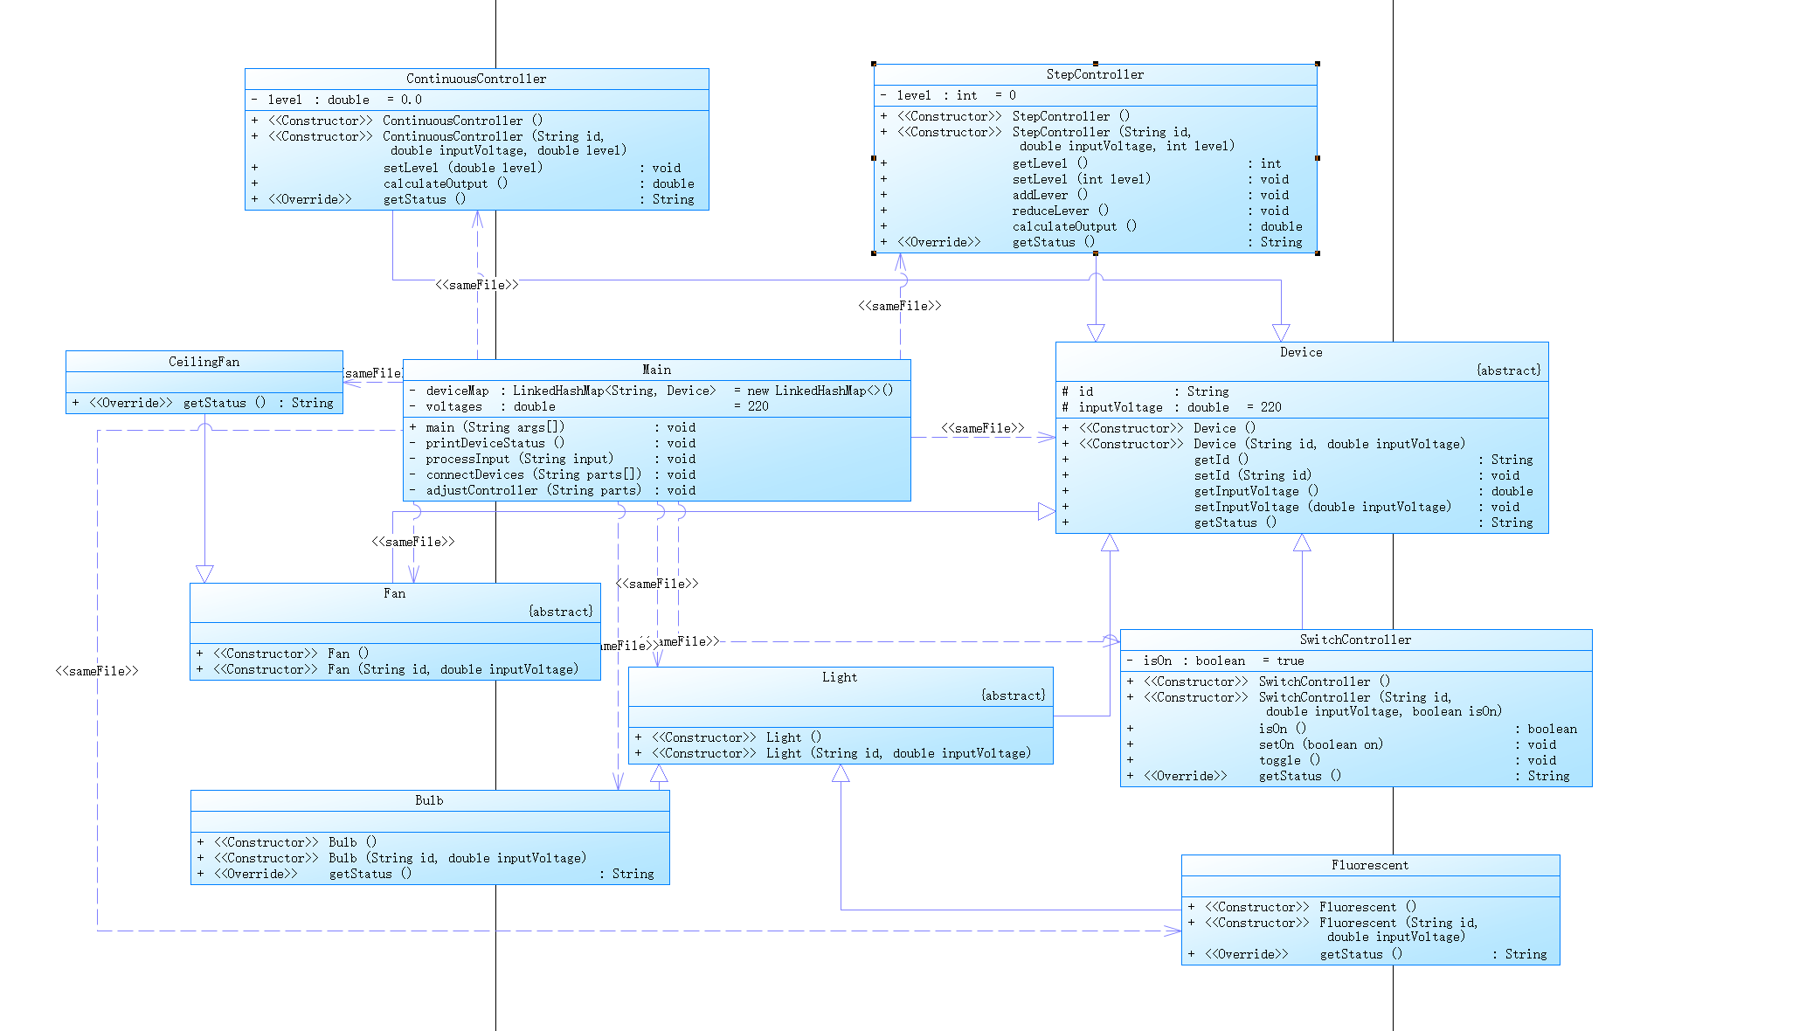Click the inputVoltage attribute in Device

[1120, 407]
